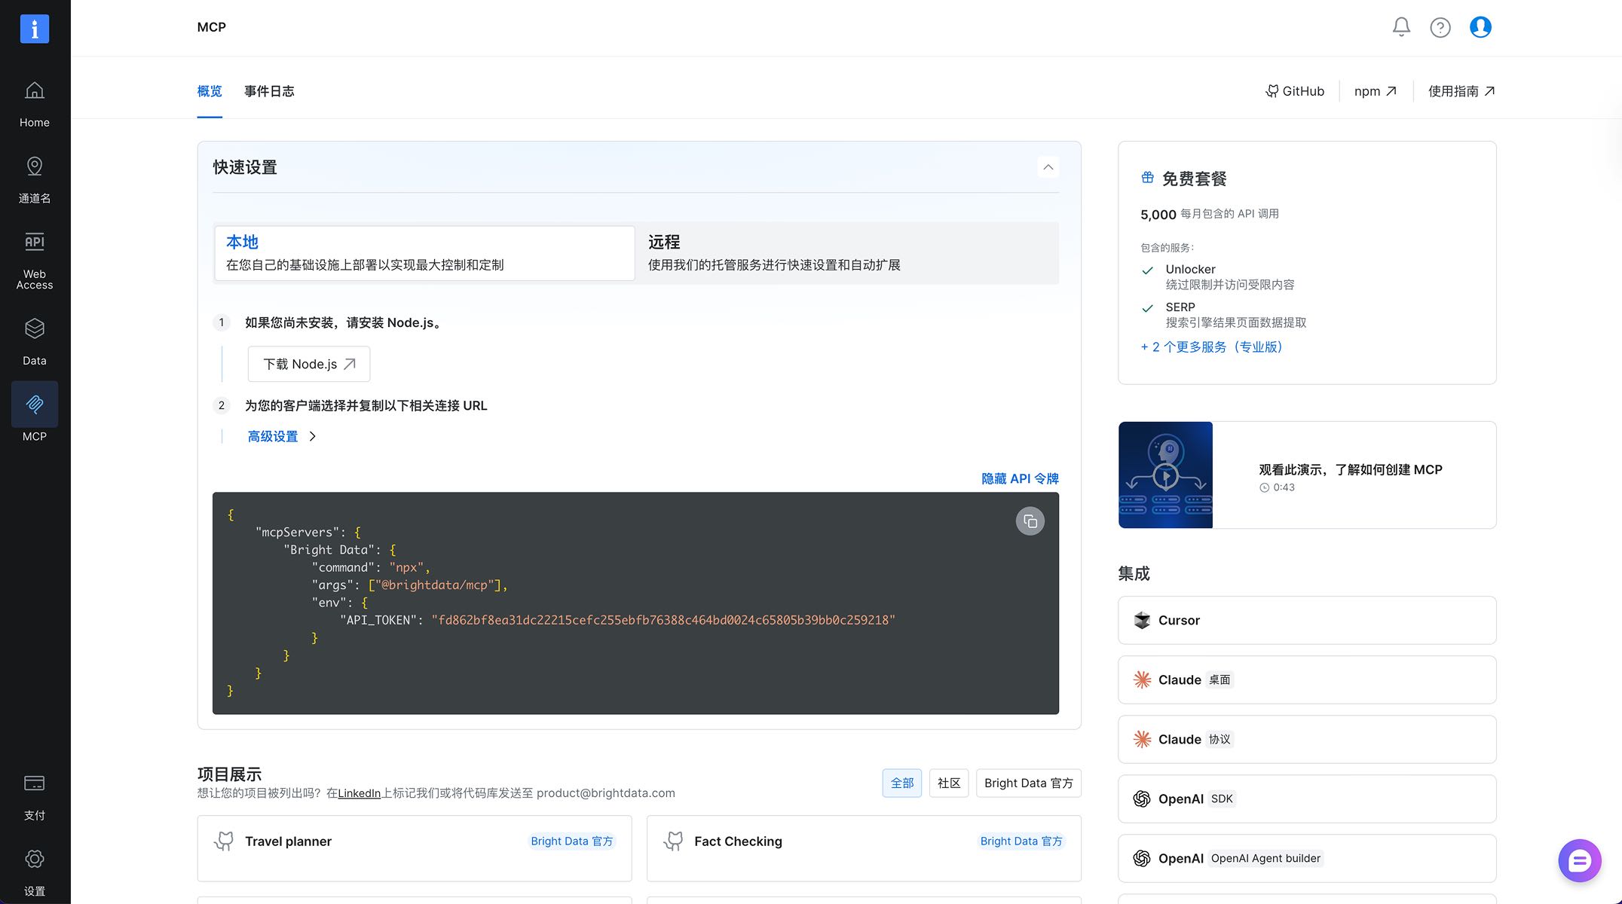Open the Claude 桌面 integration card
Viewport: 1622px width, 904px height.
pyautogui.click(x=1307, y=680)
